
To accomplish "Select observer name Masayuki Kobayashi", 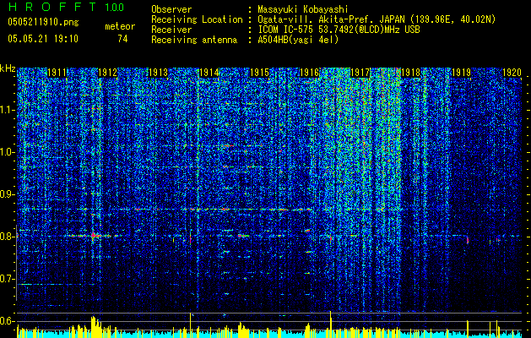I will [303, 10].
